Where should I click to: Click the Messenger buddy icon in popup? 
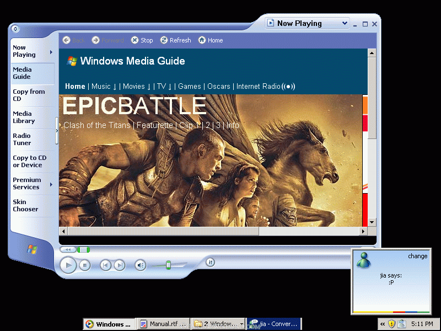363,260
